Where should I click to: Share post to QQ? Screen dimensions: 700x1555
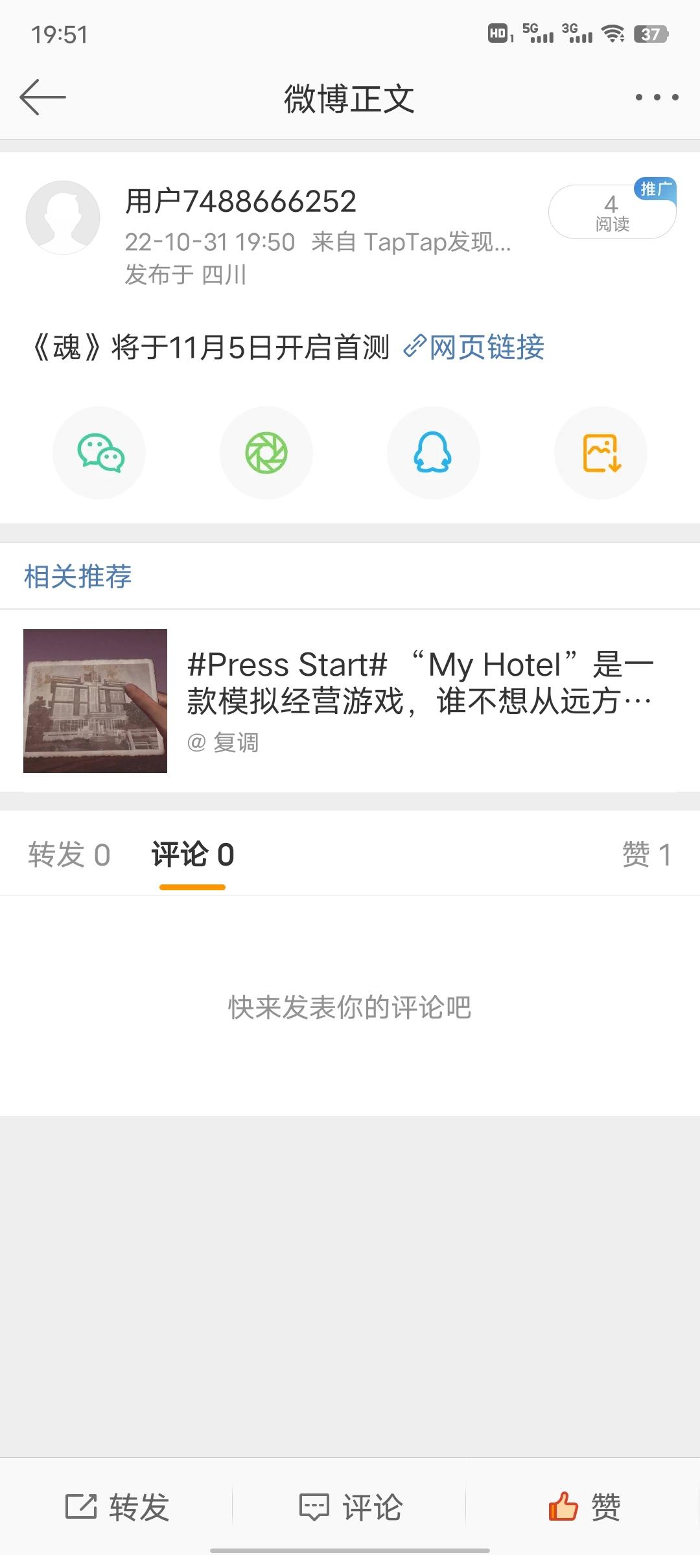pyautogui.click(x=433, y=453)
